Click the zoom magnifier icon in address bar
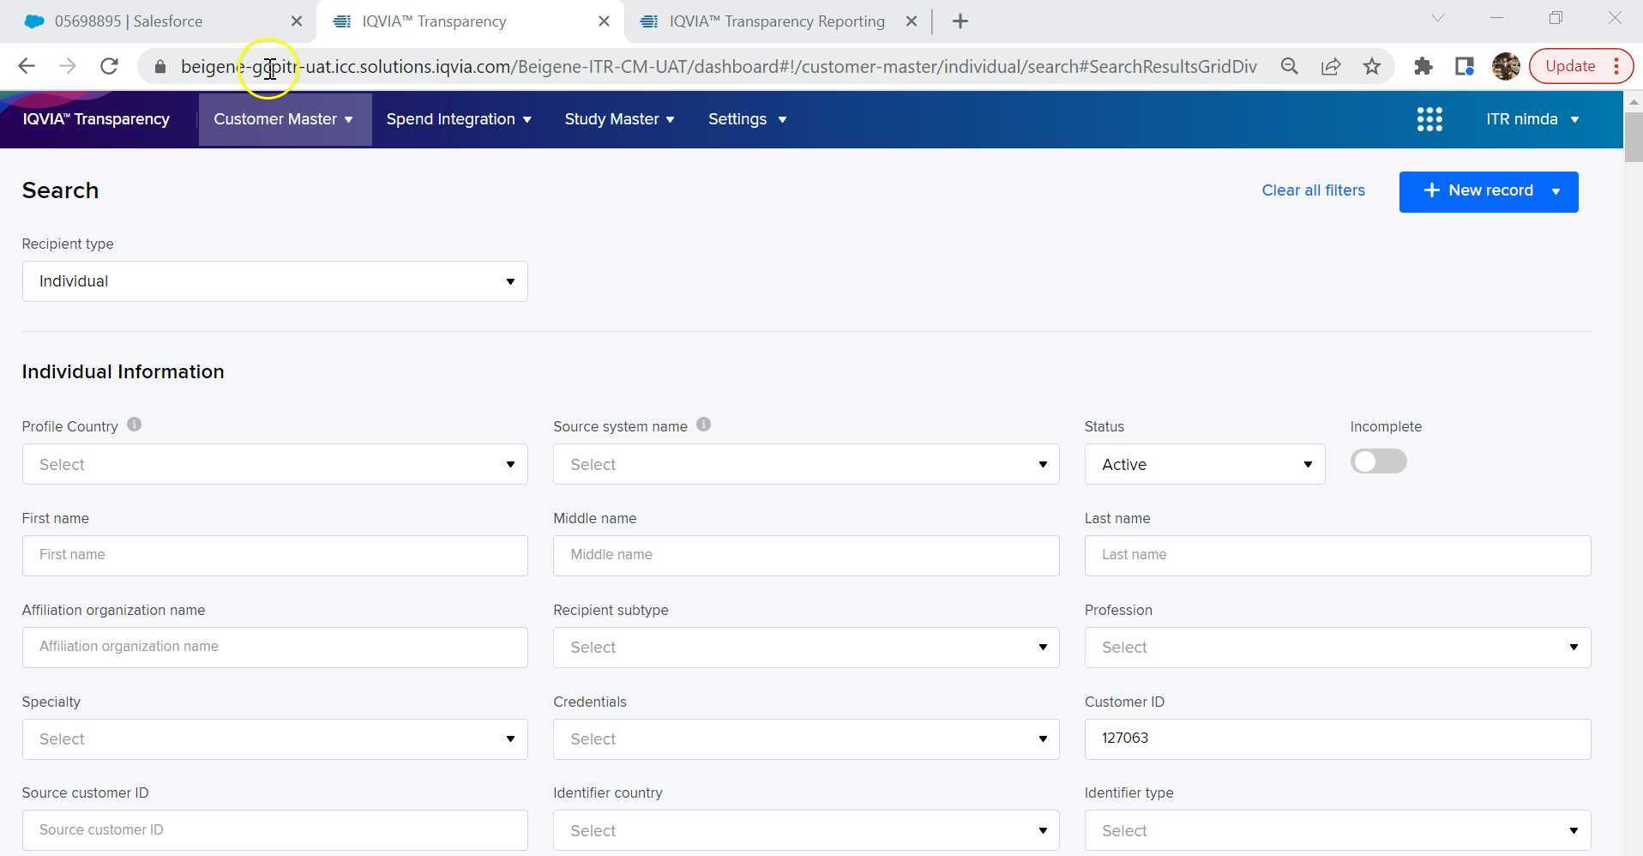The width and height of the screenshot is (1643, 856). click(x=1289, y=66)
